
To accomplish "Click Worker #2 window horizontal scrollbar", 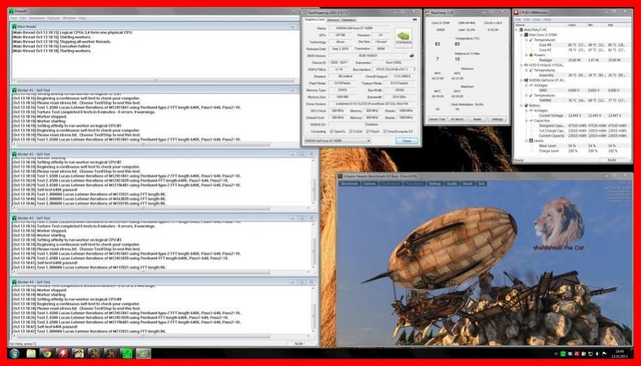I will [x=160, y=208].
